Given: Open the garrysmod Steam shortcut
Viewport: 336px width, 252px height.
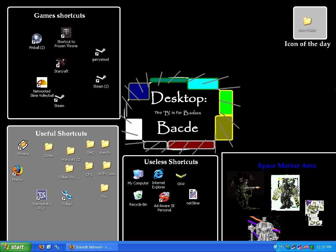Looking at the screenshot, I should 100,52.
